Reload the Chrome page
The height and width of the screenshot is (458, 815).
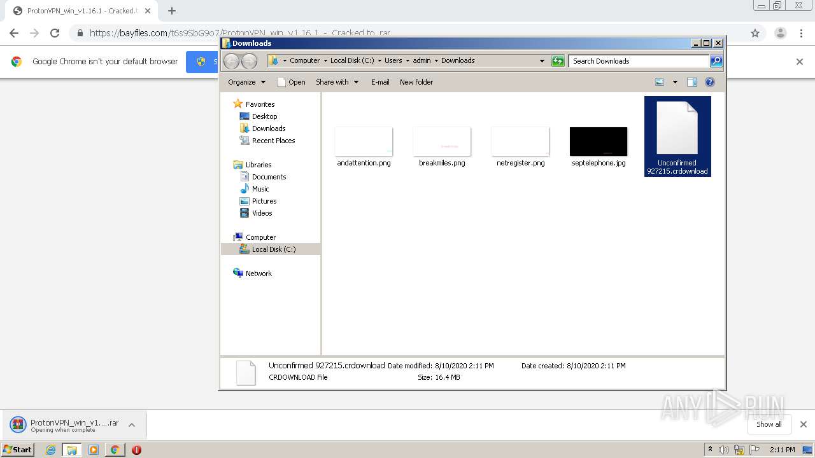[x=55, y=33]
